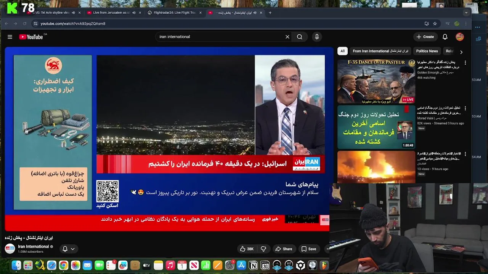Go back with browser back arrow
Screen dimensions: 488x274
point(6,24)
